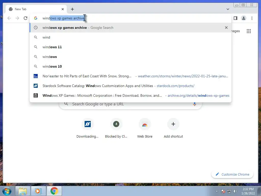This screenshot has height=196, width=261.
Task: Open the Windows XP Games archive.org suggestion
Action: pos(130,95)
